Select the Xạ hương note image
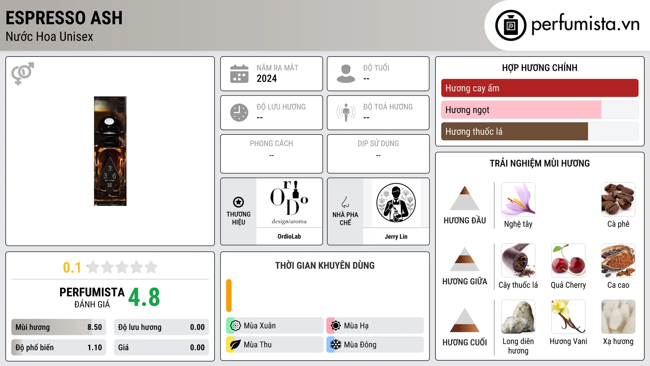650x366 pixels. [618, 317]
